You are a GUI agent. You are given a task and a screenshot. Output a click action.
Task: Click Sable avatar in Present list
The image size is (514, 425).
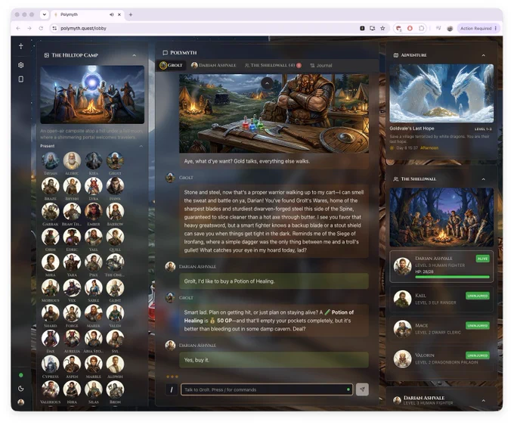click(94, 287)
